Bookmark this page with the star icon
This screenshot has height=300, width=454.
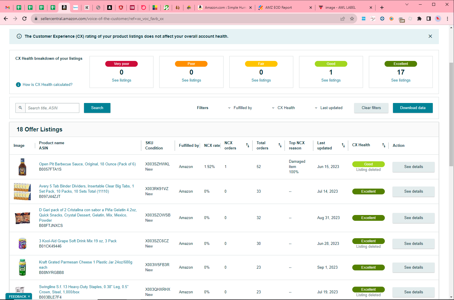352,19
